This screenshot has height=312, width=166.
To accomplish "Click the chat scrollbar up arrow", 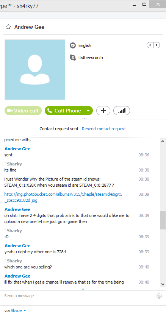I will (163, 141).
